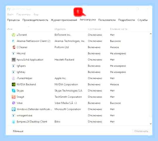Click the Skype icon
158x141 pixels.
pyautogui.click(x=13, y=91)
